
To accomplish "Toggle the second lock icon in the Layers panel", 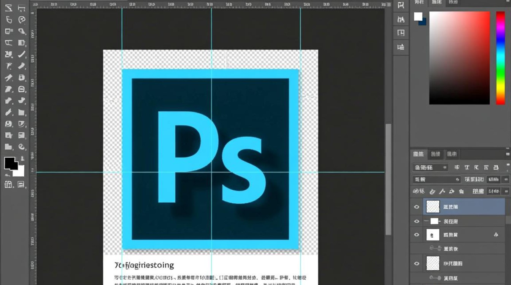I will tap(442, 192).
